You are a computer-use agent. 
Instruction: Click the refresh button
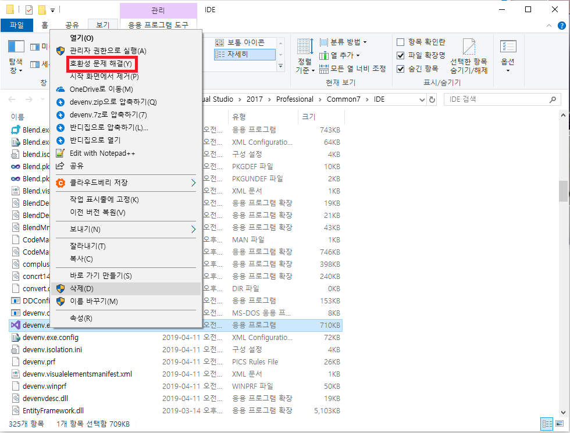(x=432, y=99)
